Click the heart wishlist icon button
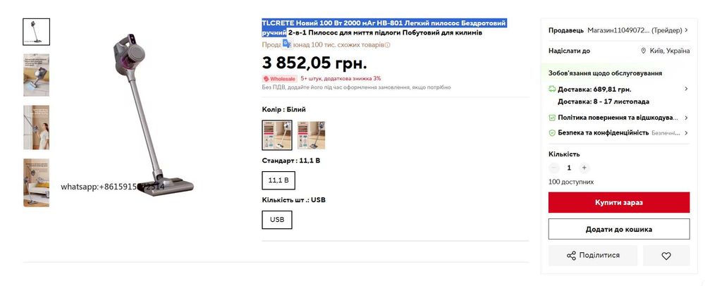The width and height of the screenshot is (705, 286). coord(666,256)
